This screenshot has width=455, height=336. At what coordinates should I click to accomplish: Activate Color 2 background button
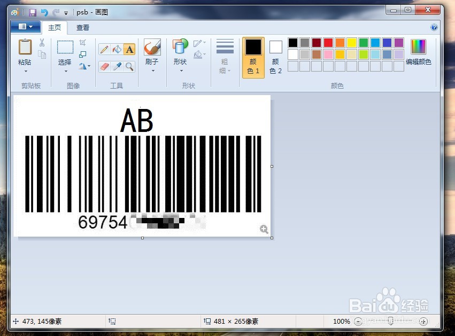(276, 57)
